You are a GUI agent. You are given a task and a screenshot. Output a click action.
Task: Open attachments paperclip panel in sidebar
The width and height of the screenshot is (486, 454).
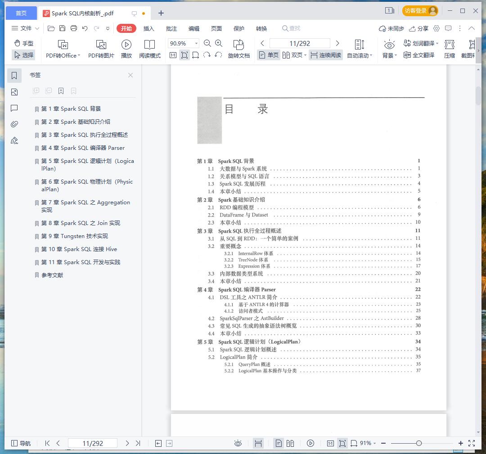coord(14,124)
